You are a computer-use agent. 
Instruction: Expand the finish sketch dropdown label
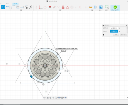click(x=115, y=10)
